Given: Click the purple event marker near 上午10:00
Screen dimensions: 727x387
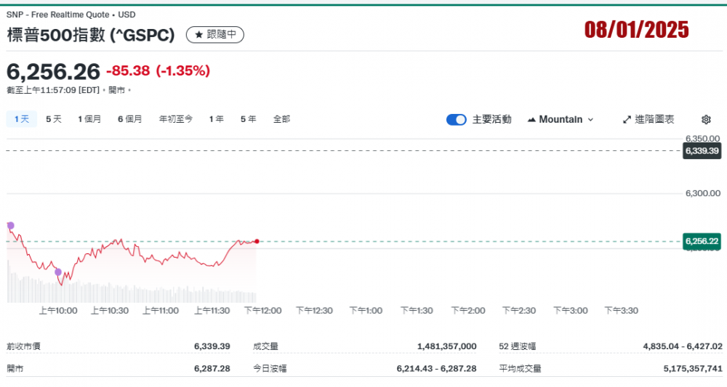Looking at the screenshot, I should coord(58,272).
